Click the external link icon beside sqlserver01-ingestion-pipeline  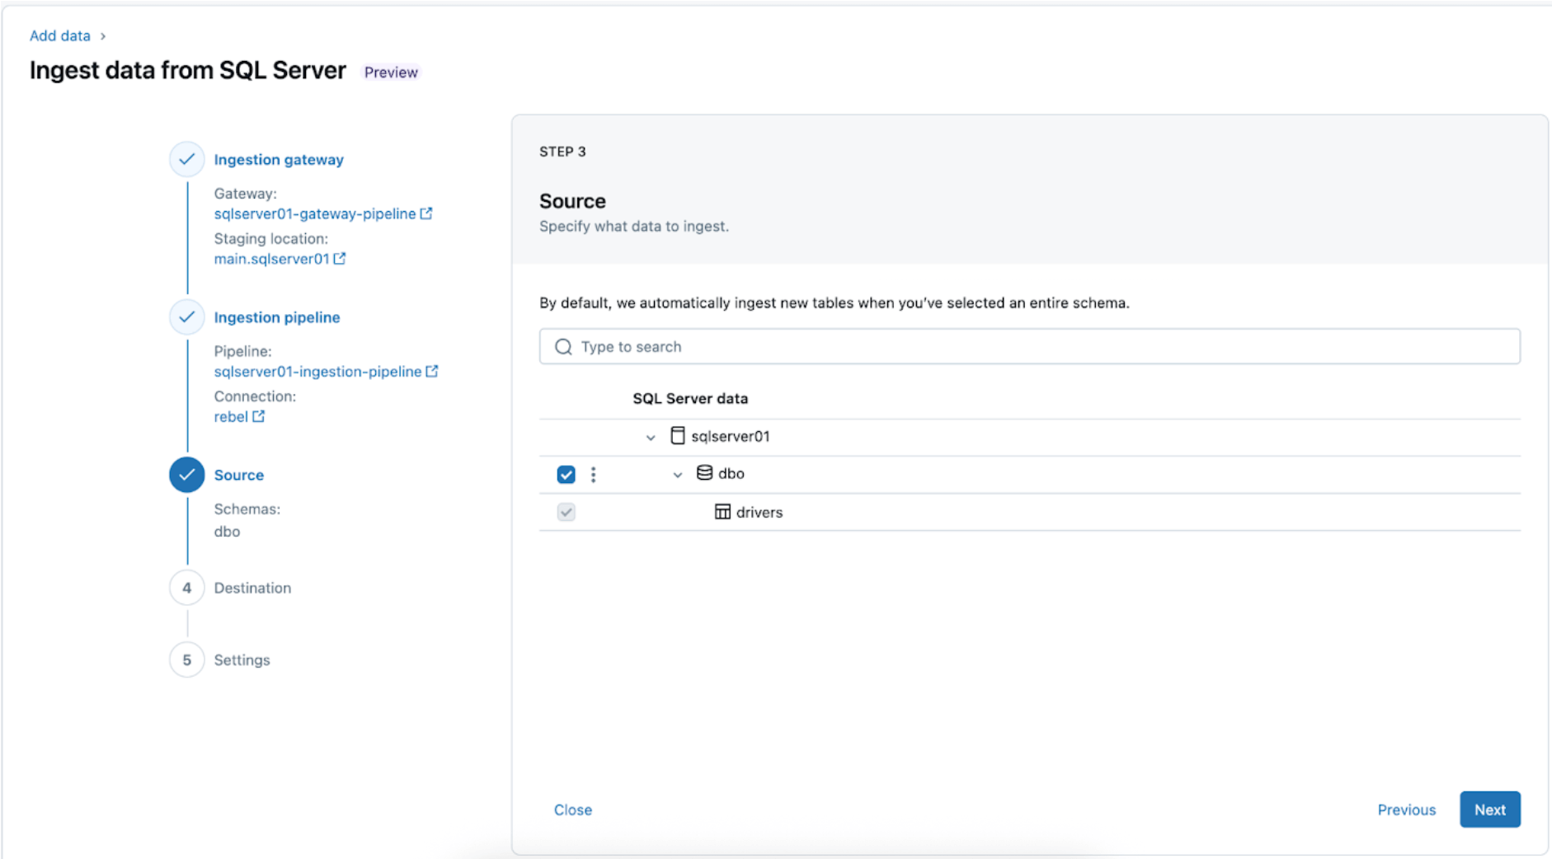432,372
